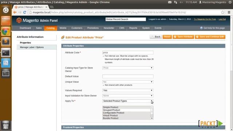
Task: Click Try Magento Go for Free link
Action: point(205,19)
